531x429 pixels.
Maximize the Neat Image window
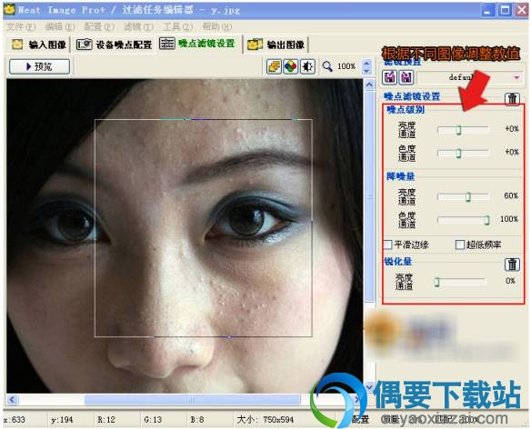point(505,10)
